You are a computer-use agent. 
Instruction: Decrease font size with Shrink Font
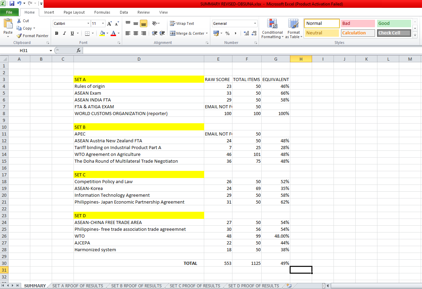pyautogui.click(x=117, y=23)
